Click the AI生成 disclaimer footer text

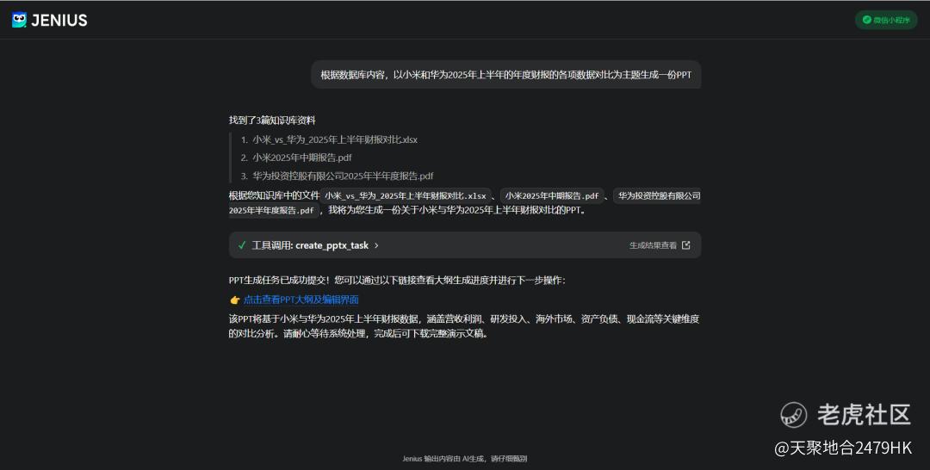[464, 458]
